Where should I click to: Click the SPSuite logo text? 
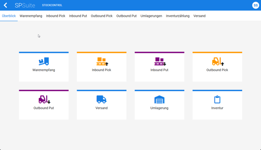coord(25,5)
